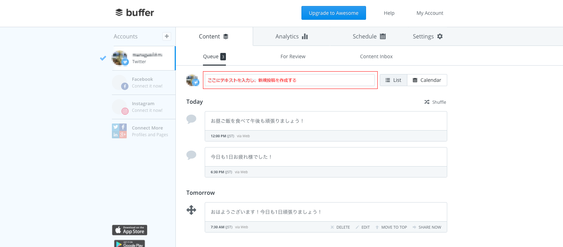Click the Calendar view grid icon
563x247 pixels.
click(415, 80)
